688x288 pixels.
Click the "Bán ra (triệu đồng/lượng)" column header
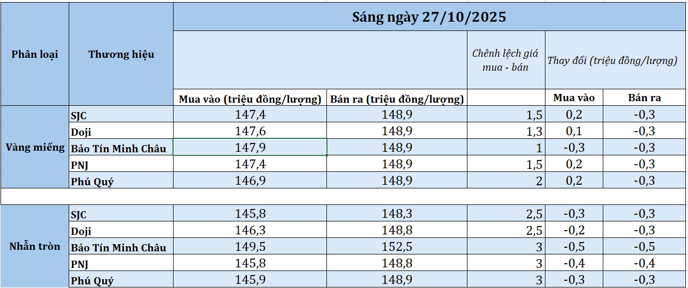[397, 99]
